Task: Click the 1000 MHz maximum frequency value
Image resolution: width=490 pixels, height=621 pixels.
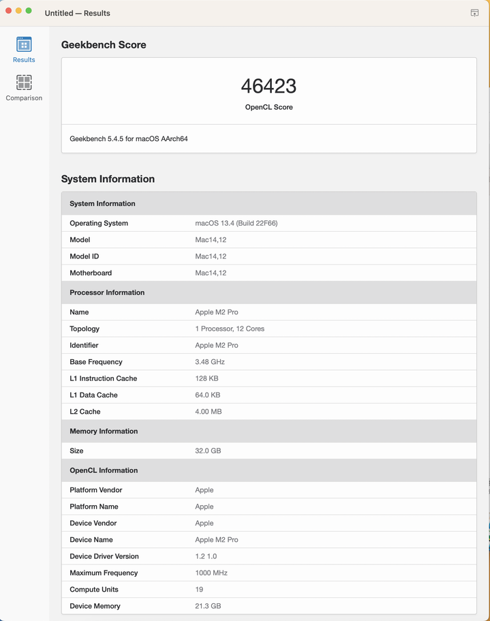Action: 211,573
